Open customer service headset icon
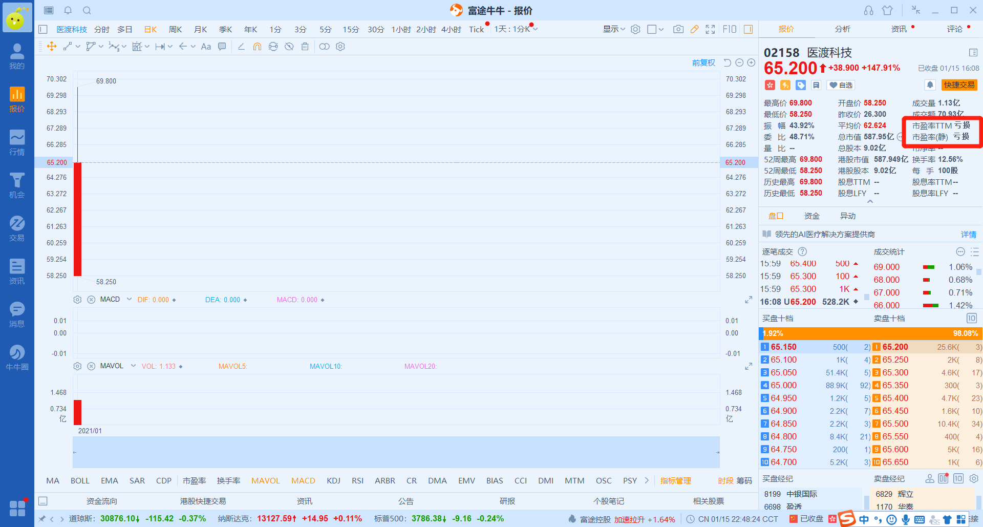 (x=868, y=10)
